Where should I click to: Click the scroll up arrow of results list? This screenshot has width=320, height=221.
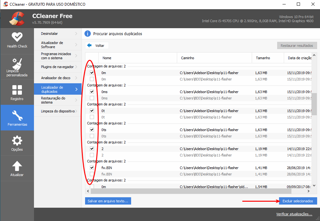click(314, 55)
